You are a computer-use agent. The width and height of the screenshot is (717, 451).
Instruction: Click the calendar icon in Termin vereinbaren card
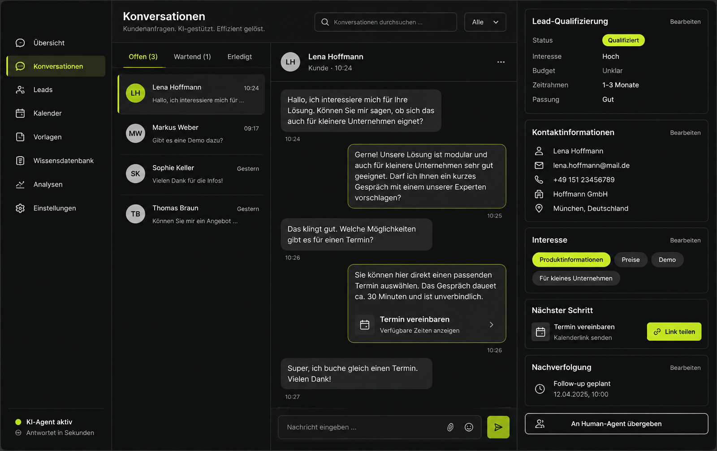click(365, 325)
